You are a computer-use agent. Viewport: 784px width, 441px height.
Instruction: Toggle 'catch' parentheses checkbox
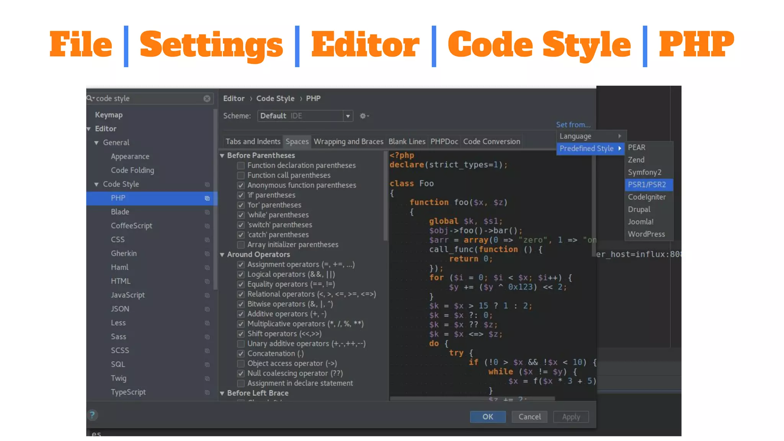pyautogui.click(x=241, y=235)
